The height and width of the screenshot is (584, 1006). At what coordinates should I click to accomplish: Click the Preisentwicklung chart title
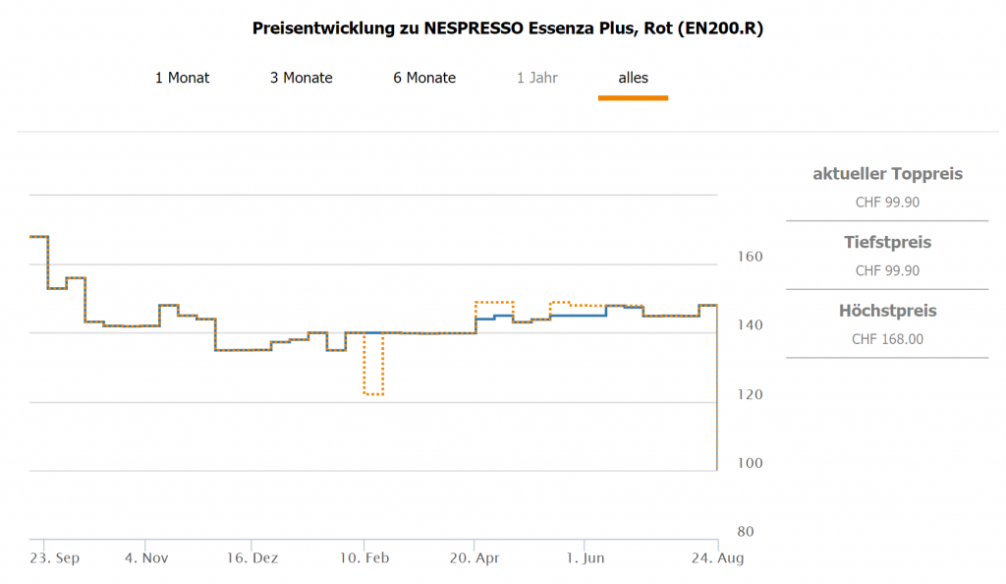tap(507, 29)
